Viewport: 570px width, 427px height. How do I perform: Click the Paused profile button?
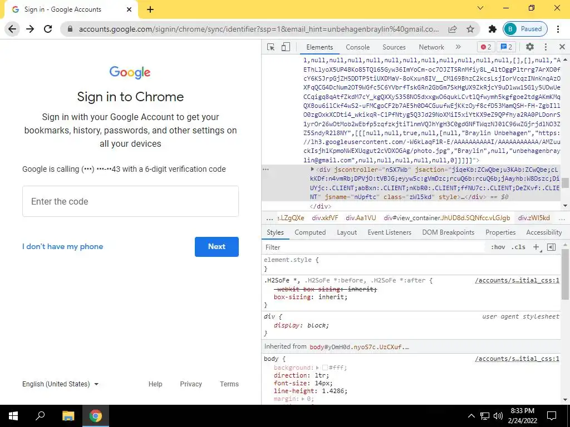click(x=525, y=29)
